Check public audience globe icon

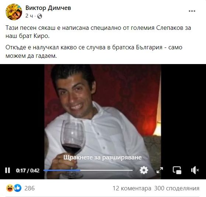tap(40, 16)
